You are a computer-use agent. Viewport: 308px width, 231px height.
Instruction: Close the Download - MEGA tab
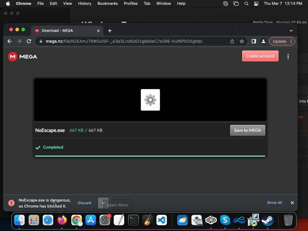(x=98, y=31)
